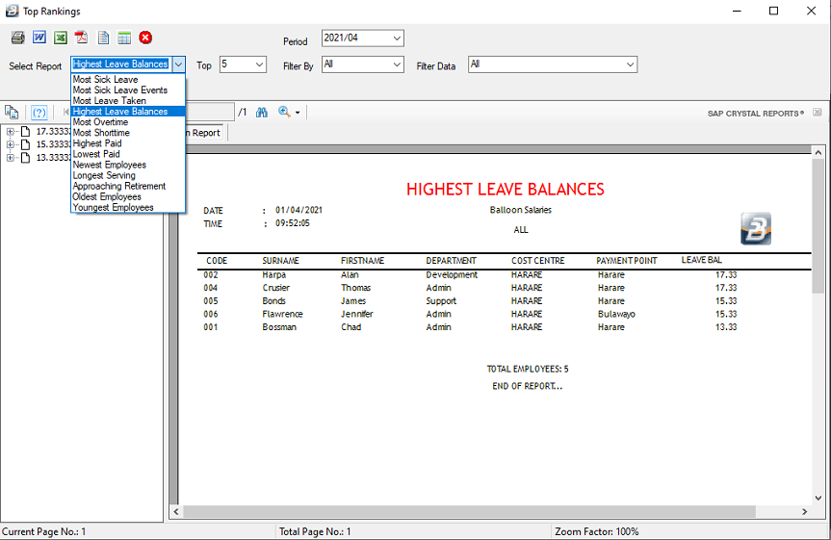Click the Zoom Factor: 100% status entry
Viewport: 831px width, 540px height.
(x=597, y=531)
